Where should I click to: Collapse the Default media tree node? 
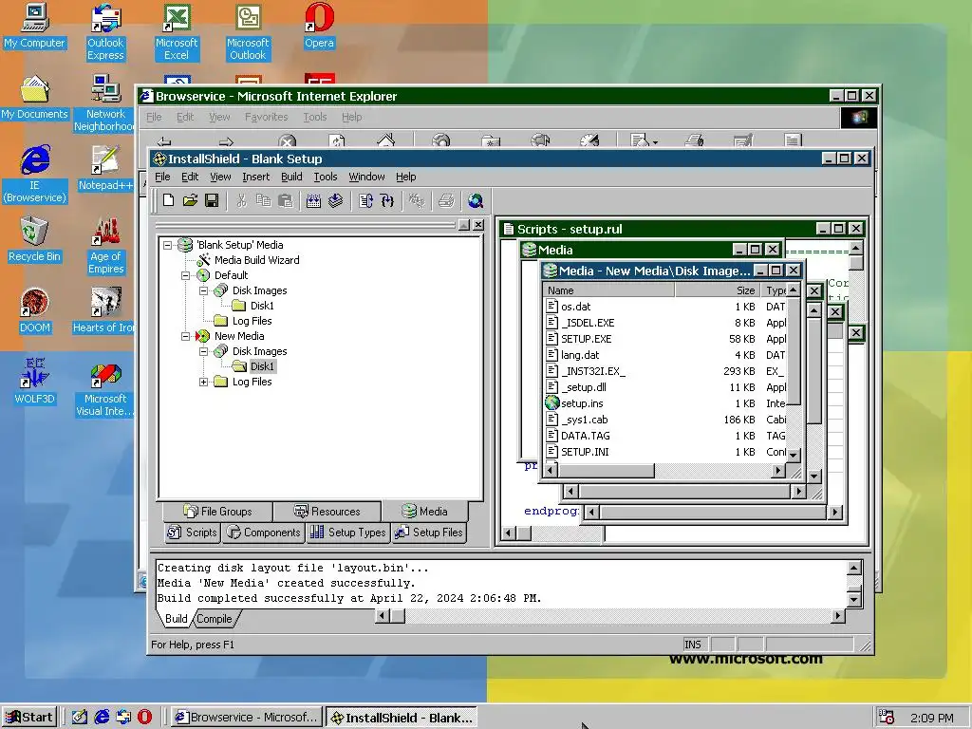(x=185, y=275)
